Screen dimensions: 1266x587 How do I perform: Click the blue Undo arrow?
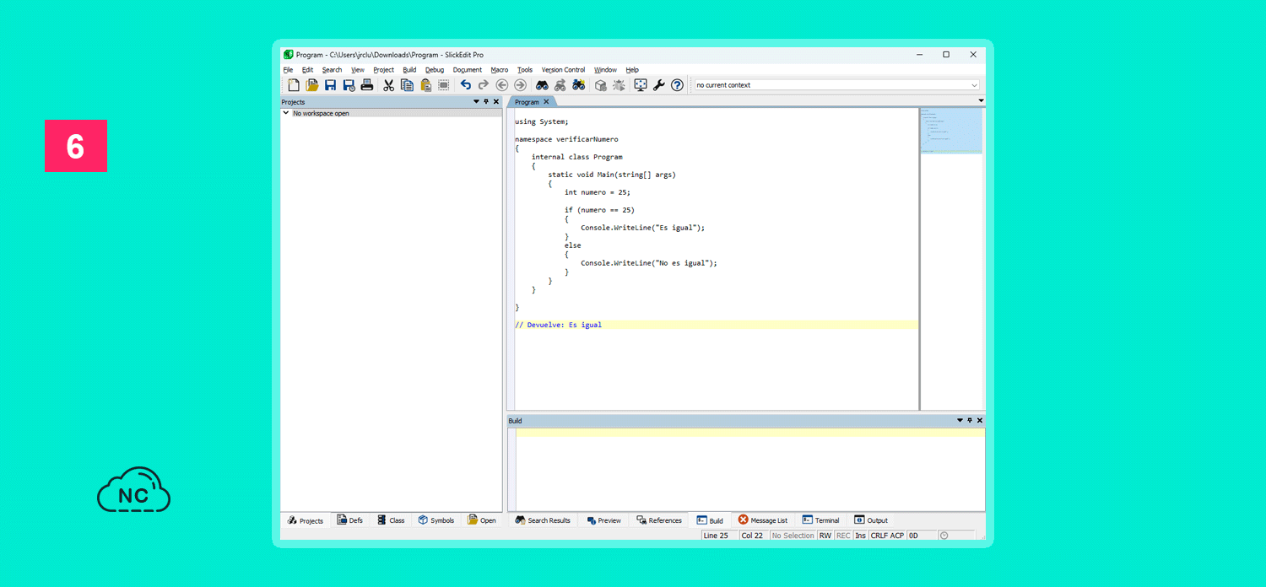click(x=465, y=85)
